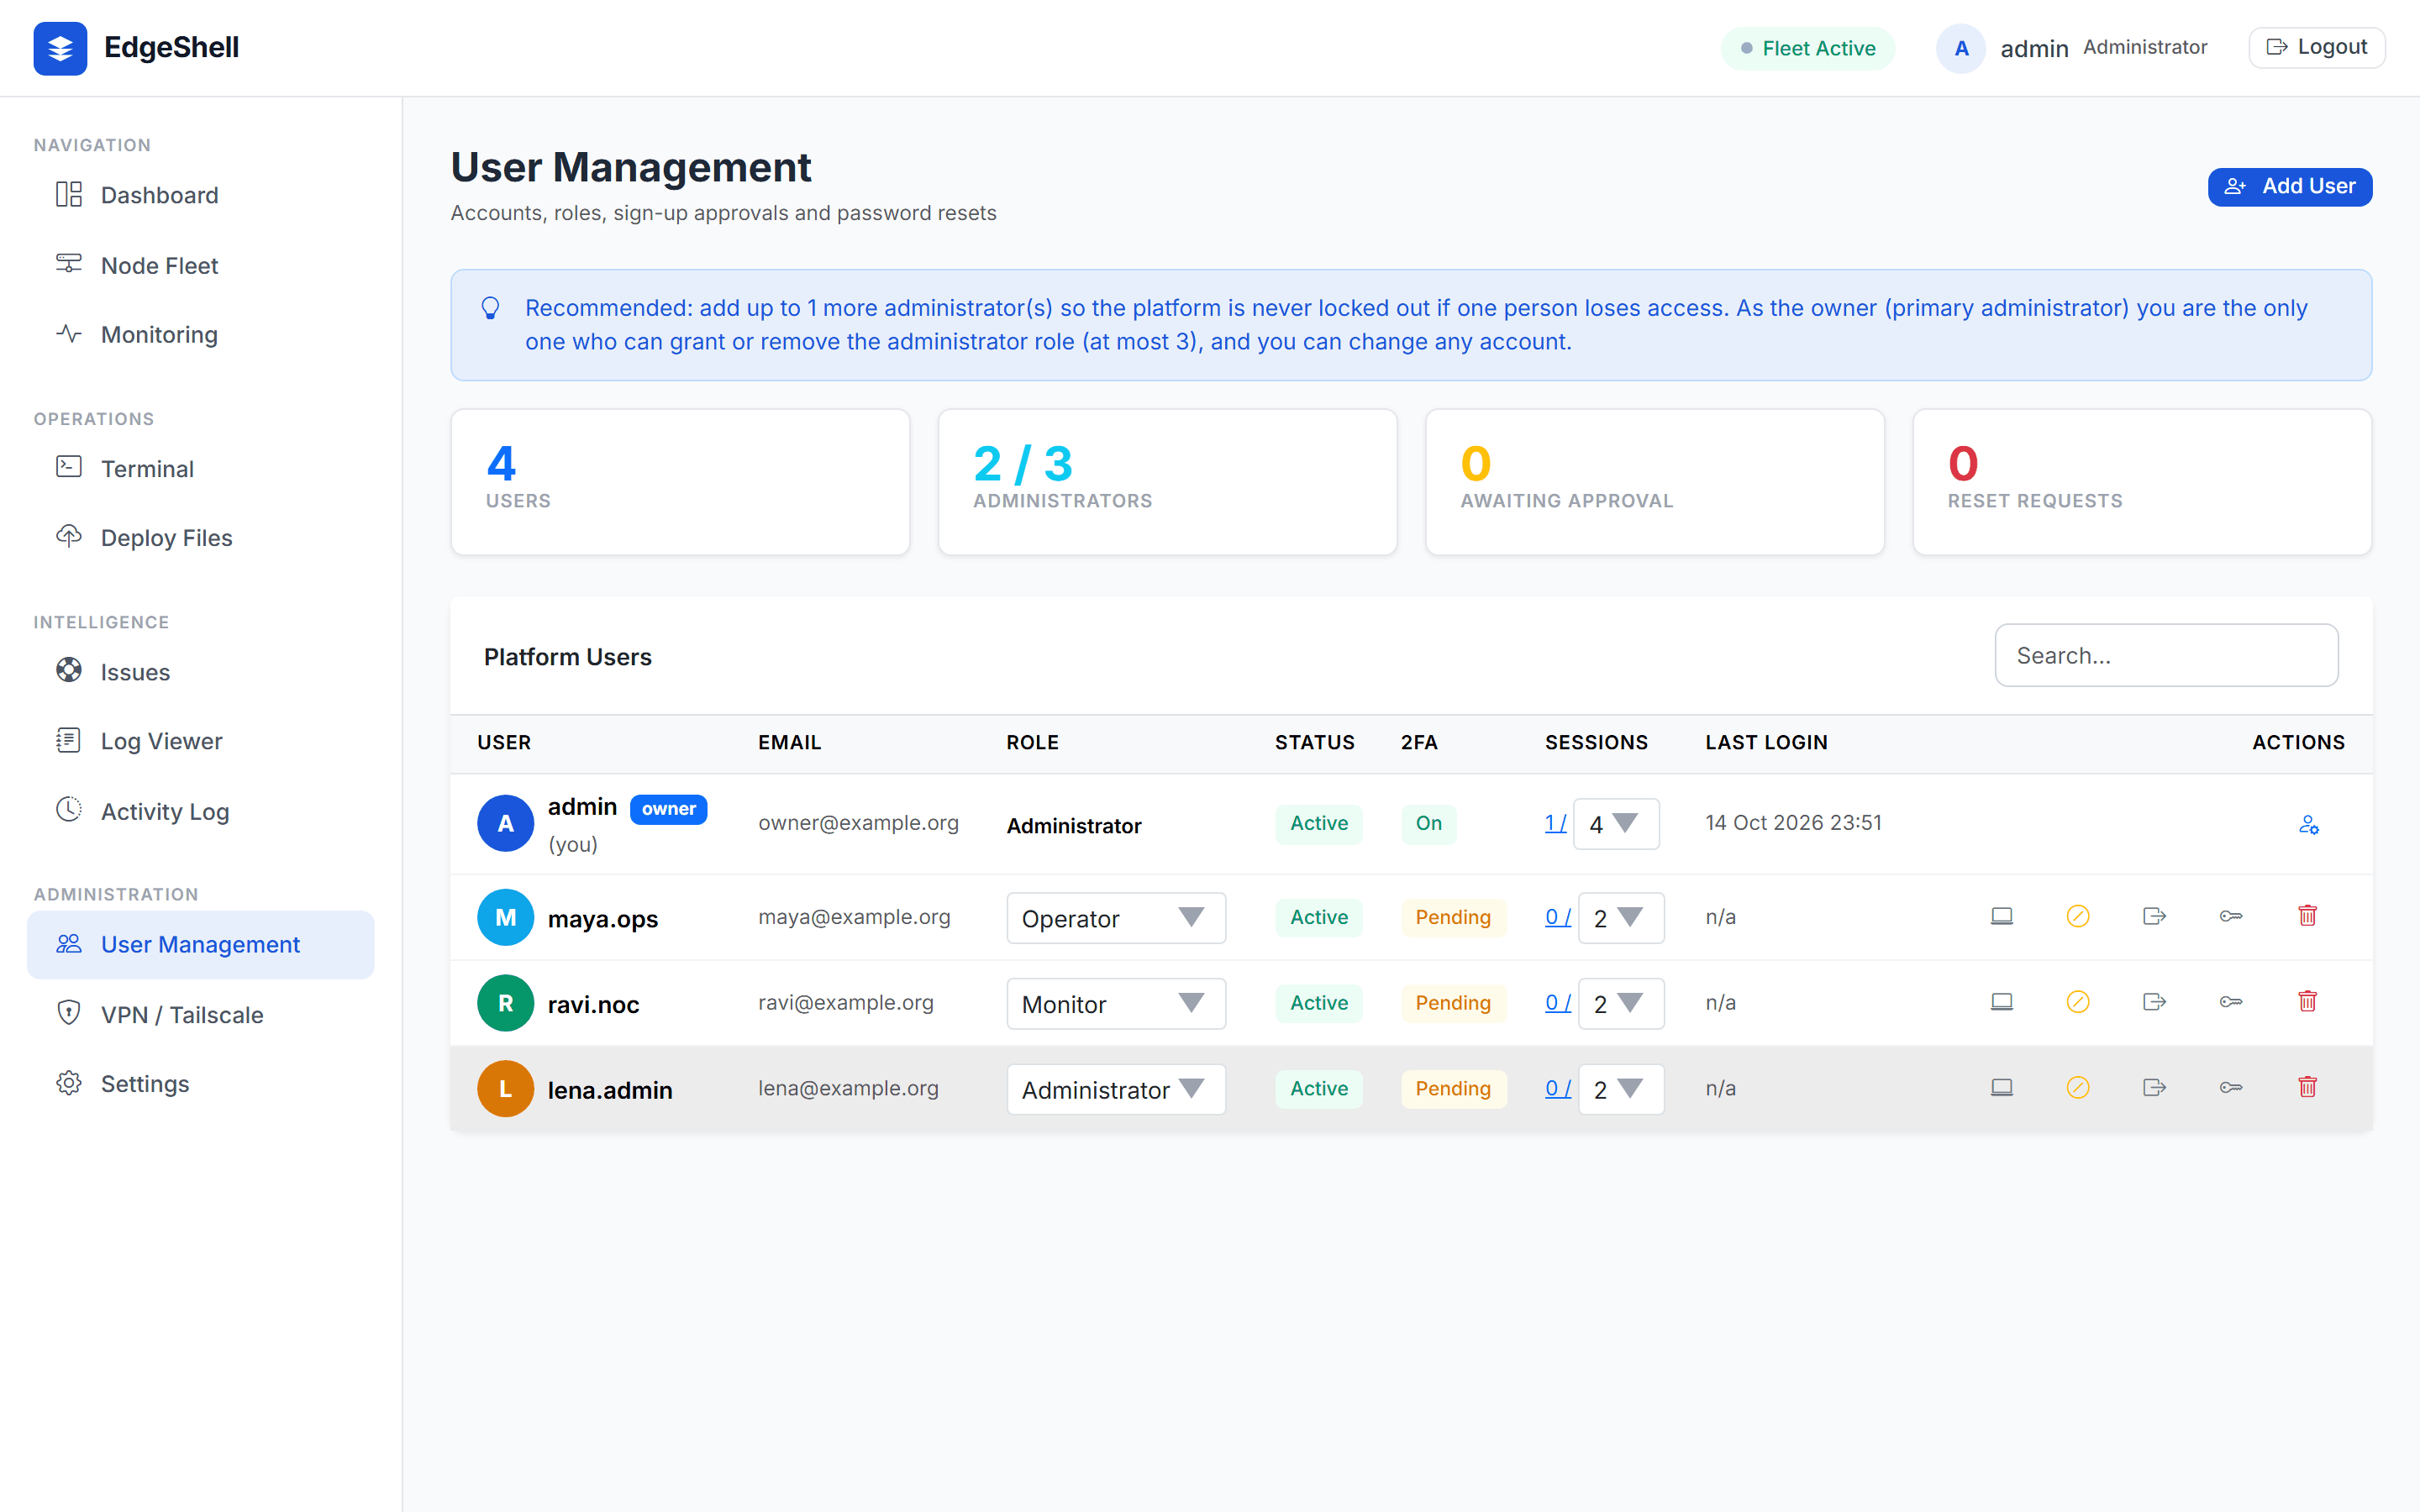Click the EdgeShell logo icon
Image resolution: width=2420 pixels, height=1512 pixels.
coord(60,48)
